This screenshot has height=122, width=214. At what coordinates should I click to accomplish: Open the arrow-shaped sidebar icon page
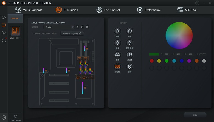(4, 33)
